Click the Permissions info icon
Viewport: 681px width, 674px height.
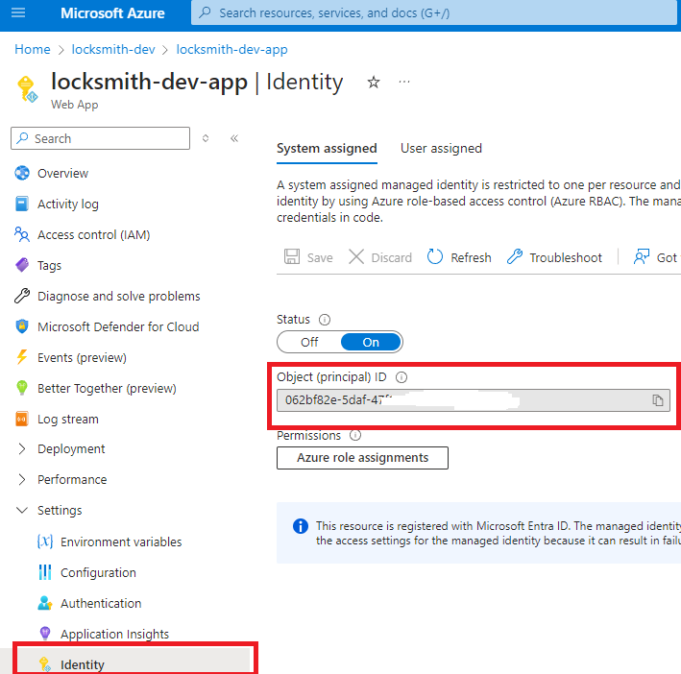coord(355,435)
